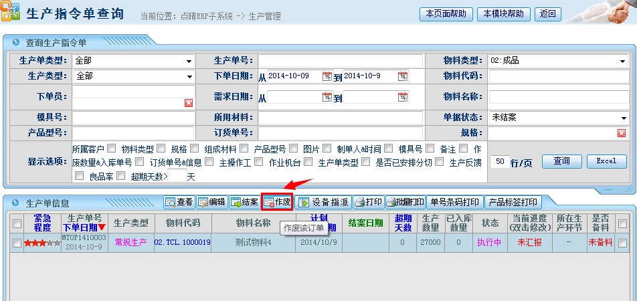Viewport: 637px width, 301px height.
Task: Click the 编辑 (edit) toolbar button
Action: pos(211,202)
